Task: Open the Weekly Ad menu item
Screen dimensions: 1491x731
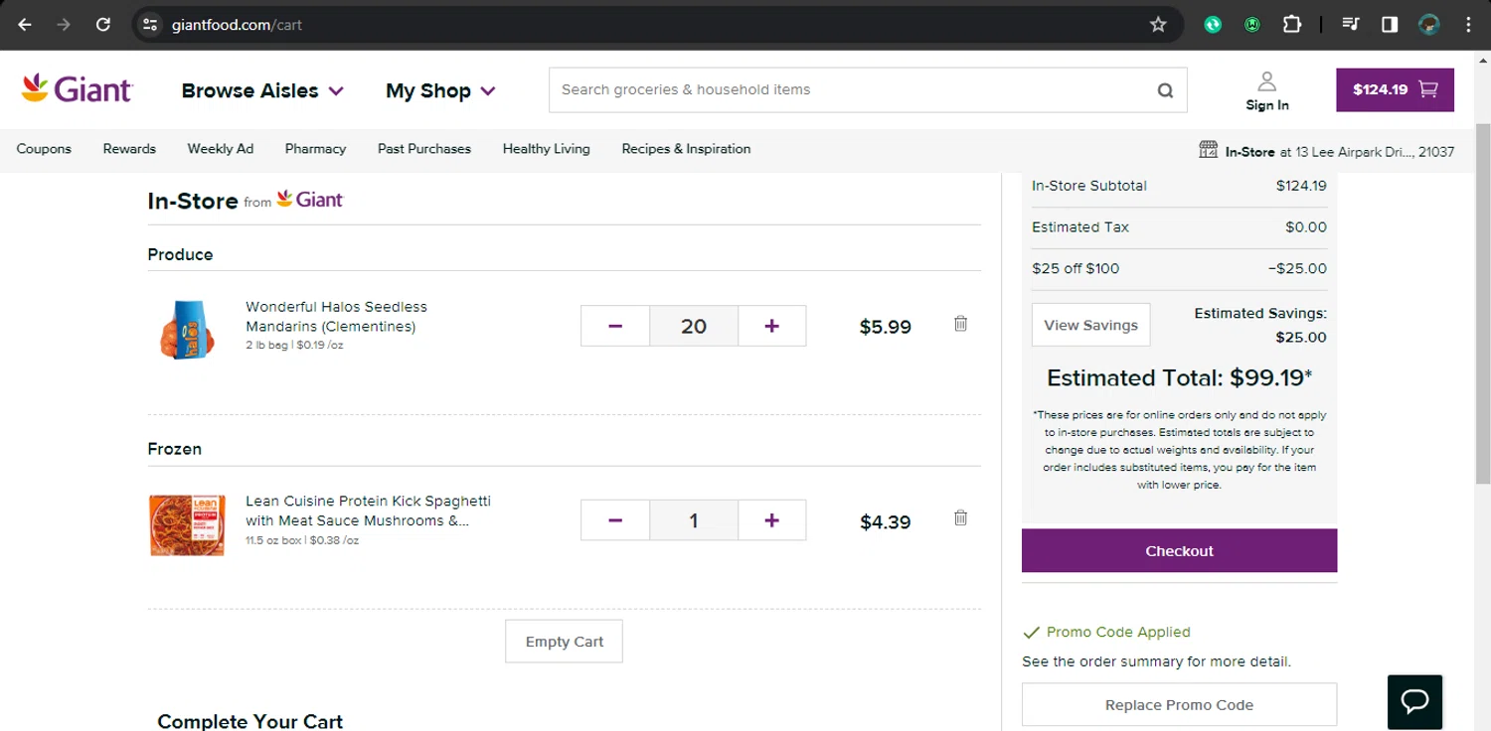Action: (221, 149)
